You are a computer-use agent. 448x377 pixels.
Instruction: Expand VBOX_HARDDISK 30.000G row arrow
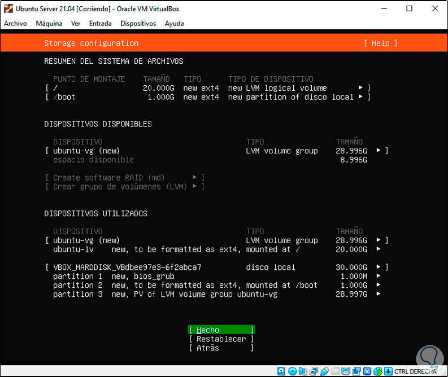tap(379, 267)
